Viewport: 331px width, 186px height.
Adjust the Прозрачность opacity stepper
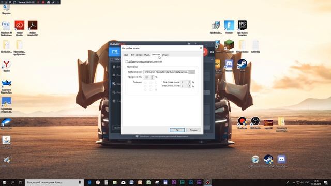pos(153,78)
